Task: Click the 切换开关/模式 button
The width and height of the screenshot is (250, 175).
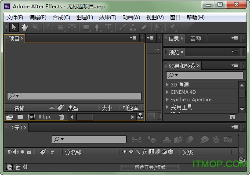Action: coord(150,167)
